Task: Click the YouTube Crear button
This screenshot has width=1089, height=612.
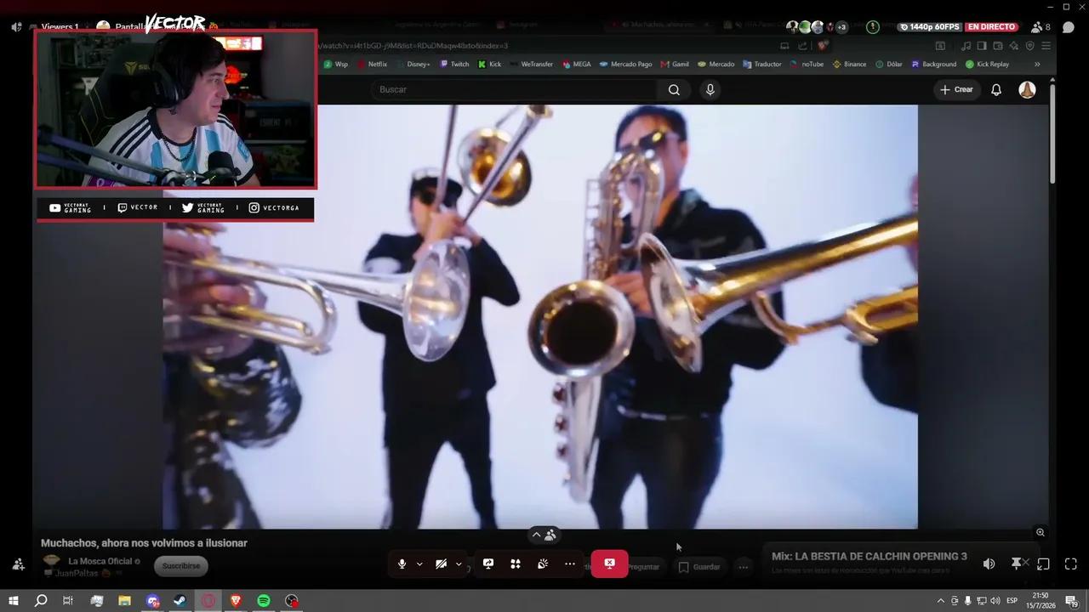Action: pos(956,89)
